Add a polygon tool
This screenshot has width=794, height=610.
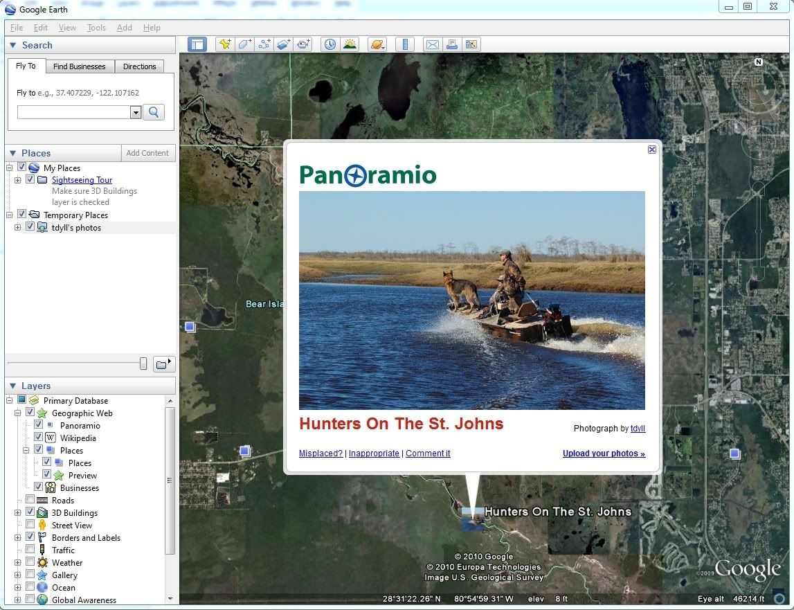pyautogui.click(x=244, y=44)
